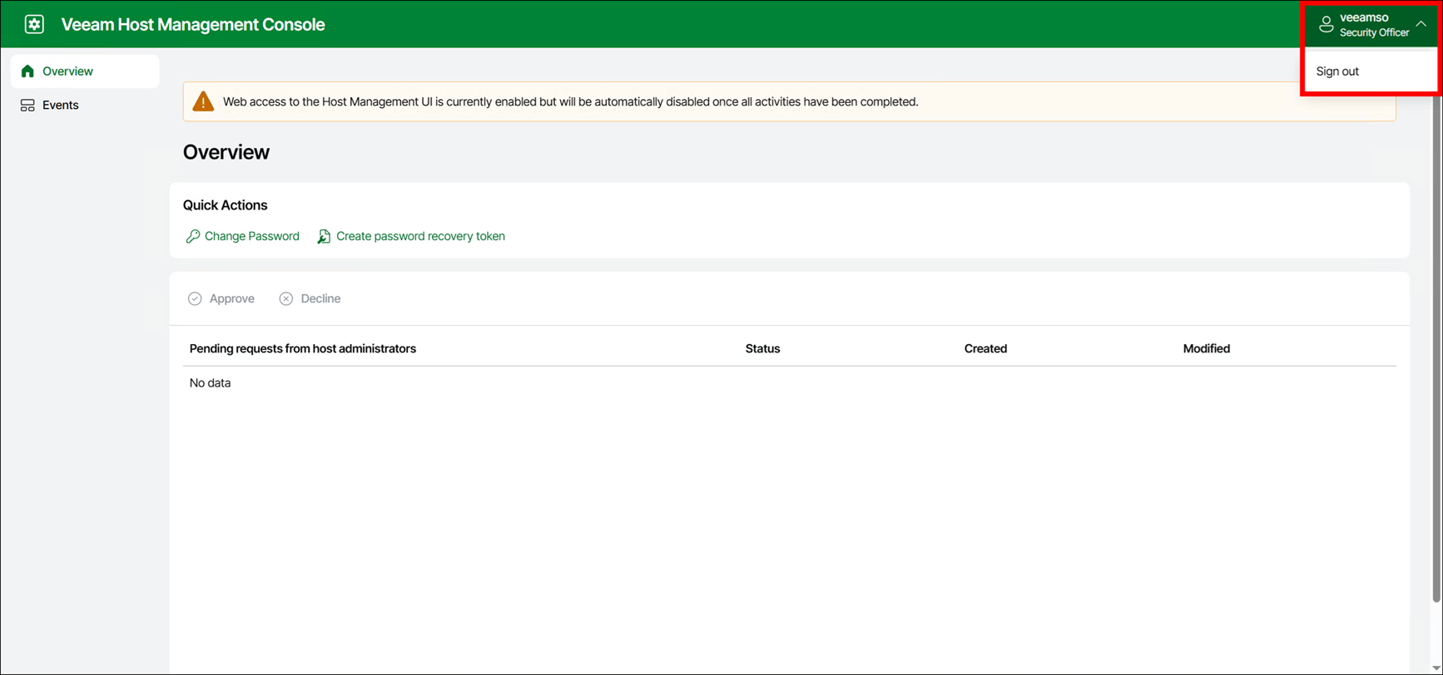Click the Overview home icon
Screen dimensions: 1443x675
27,71
